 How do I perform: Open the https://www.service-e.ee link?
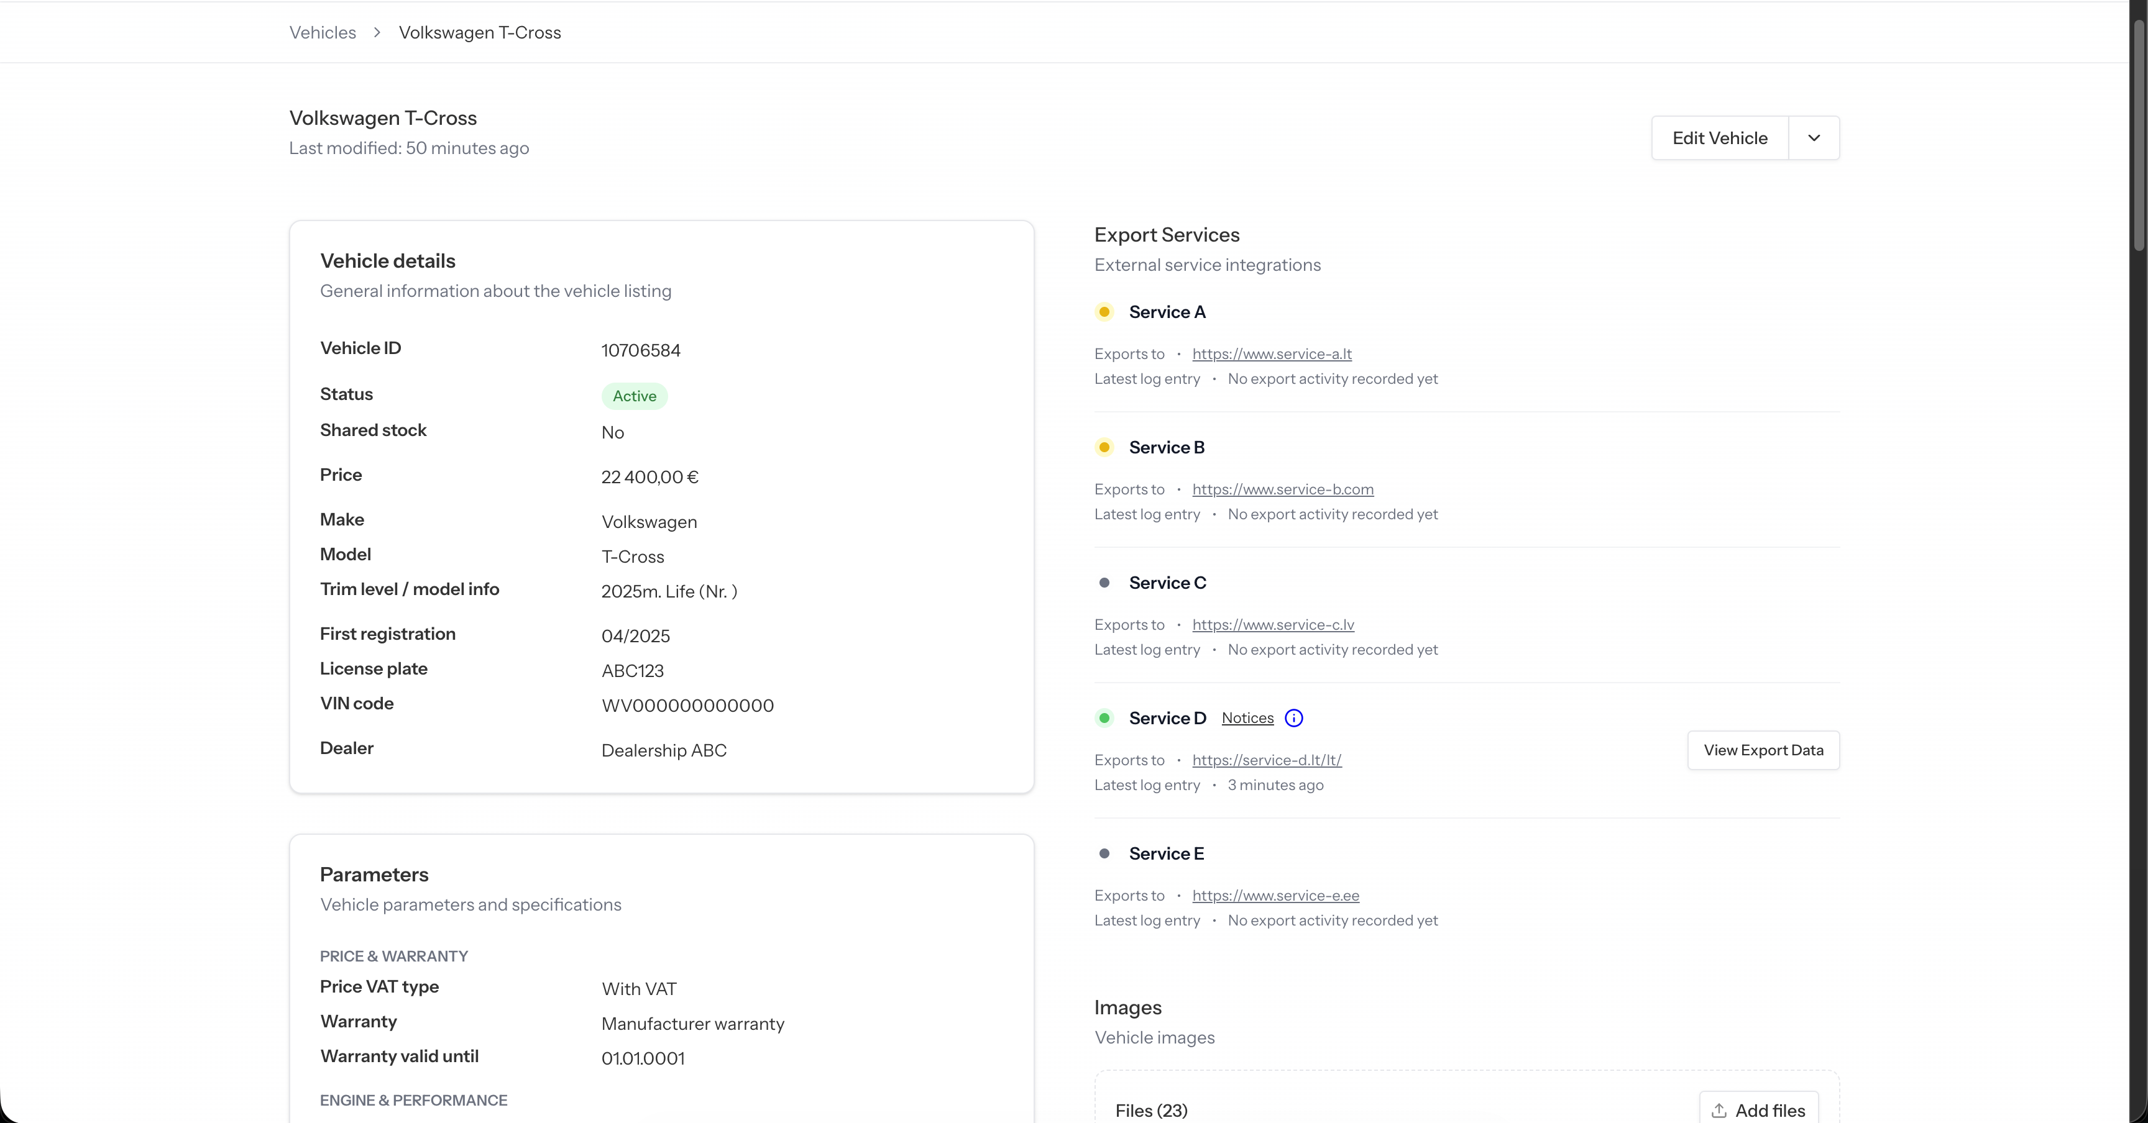tap(1275, 894)
